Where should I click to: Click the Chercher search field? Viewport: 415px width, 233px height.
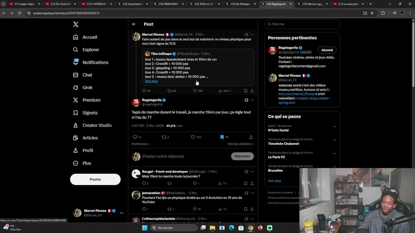point(302,24)
